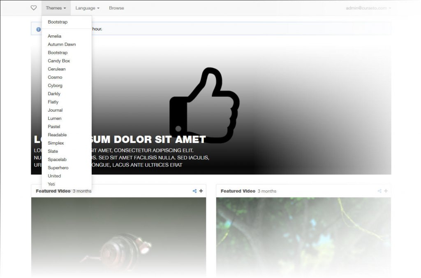The width and height of the screenshot is (421, 278).
Task: Open the Browse page
Action: point(116,8)
